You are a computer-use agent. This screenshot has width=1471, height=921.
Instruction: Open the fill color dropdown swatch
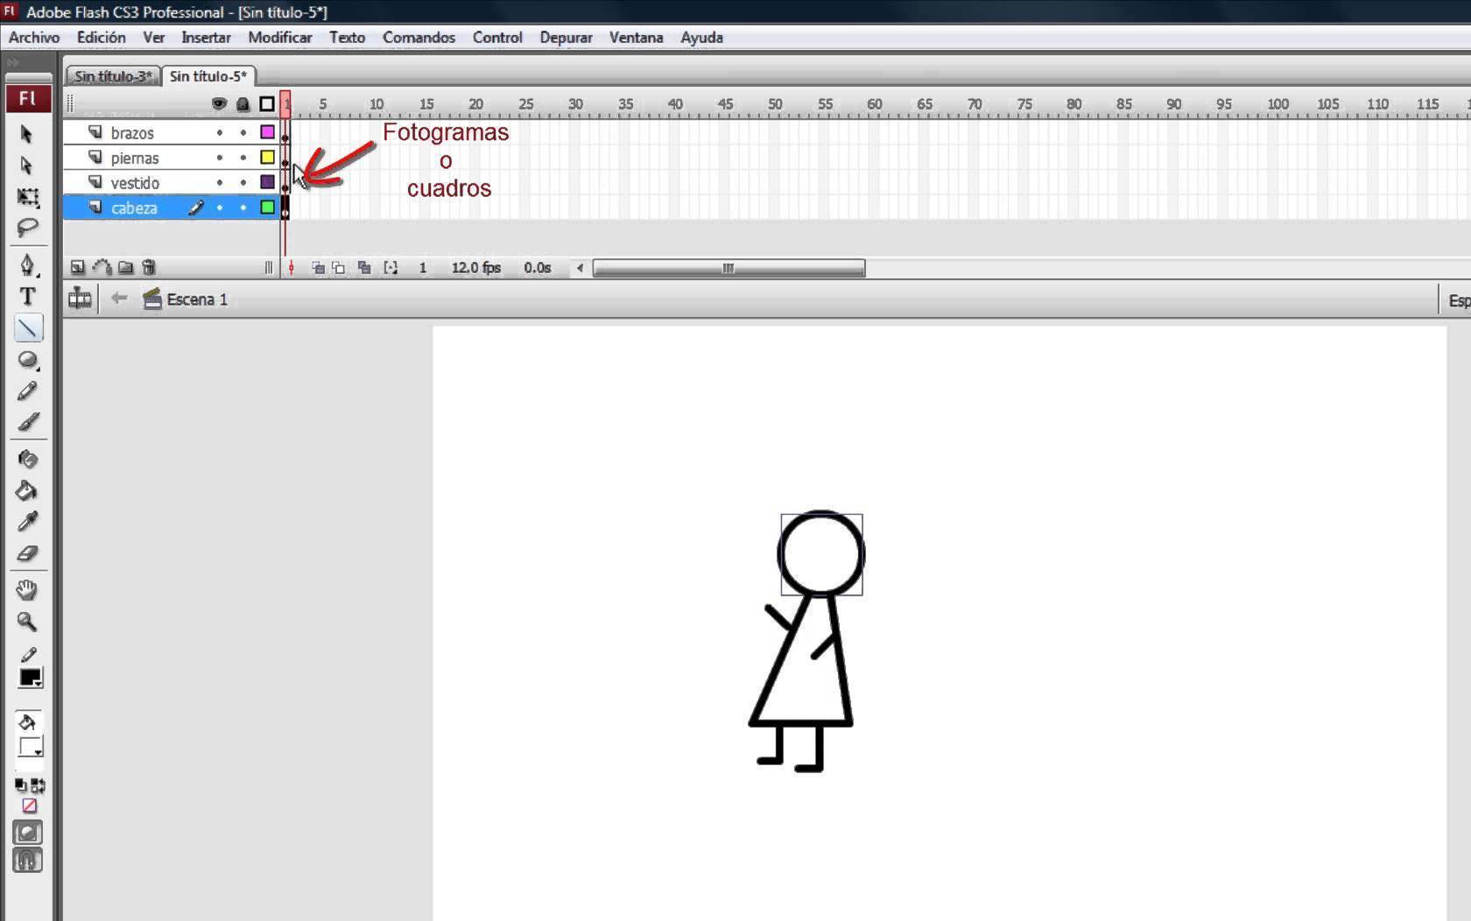click(x=31, y=747)
